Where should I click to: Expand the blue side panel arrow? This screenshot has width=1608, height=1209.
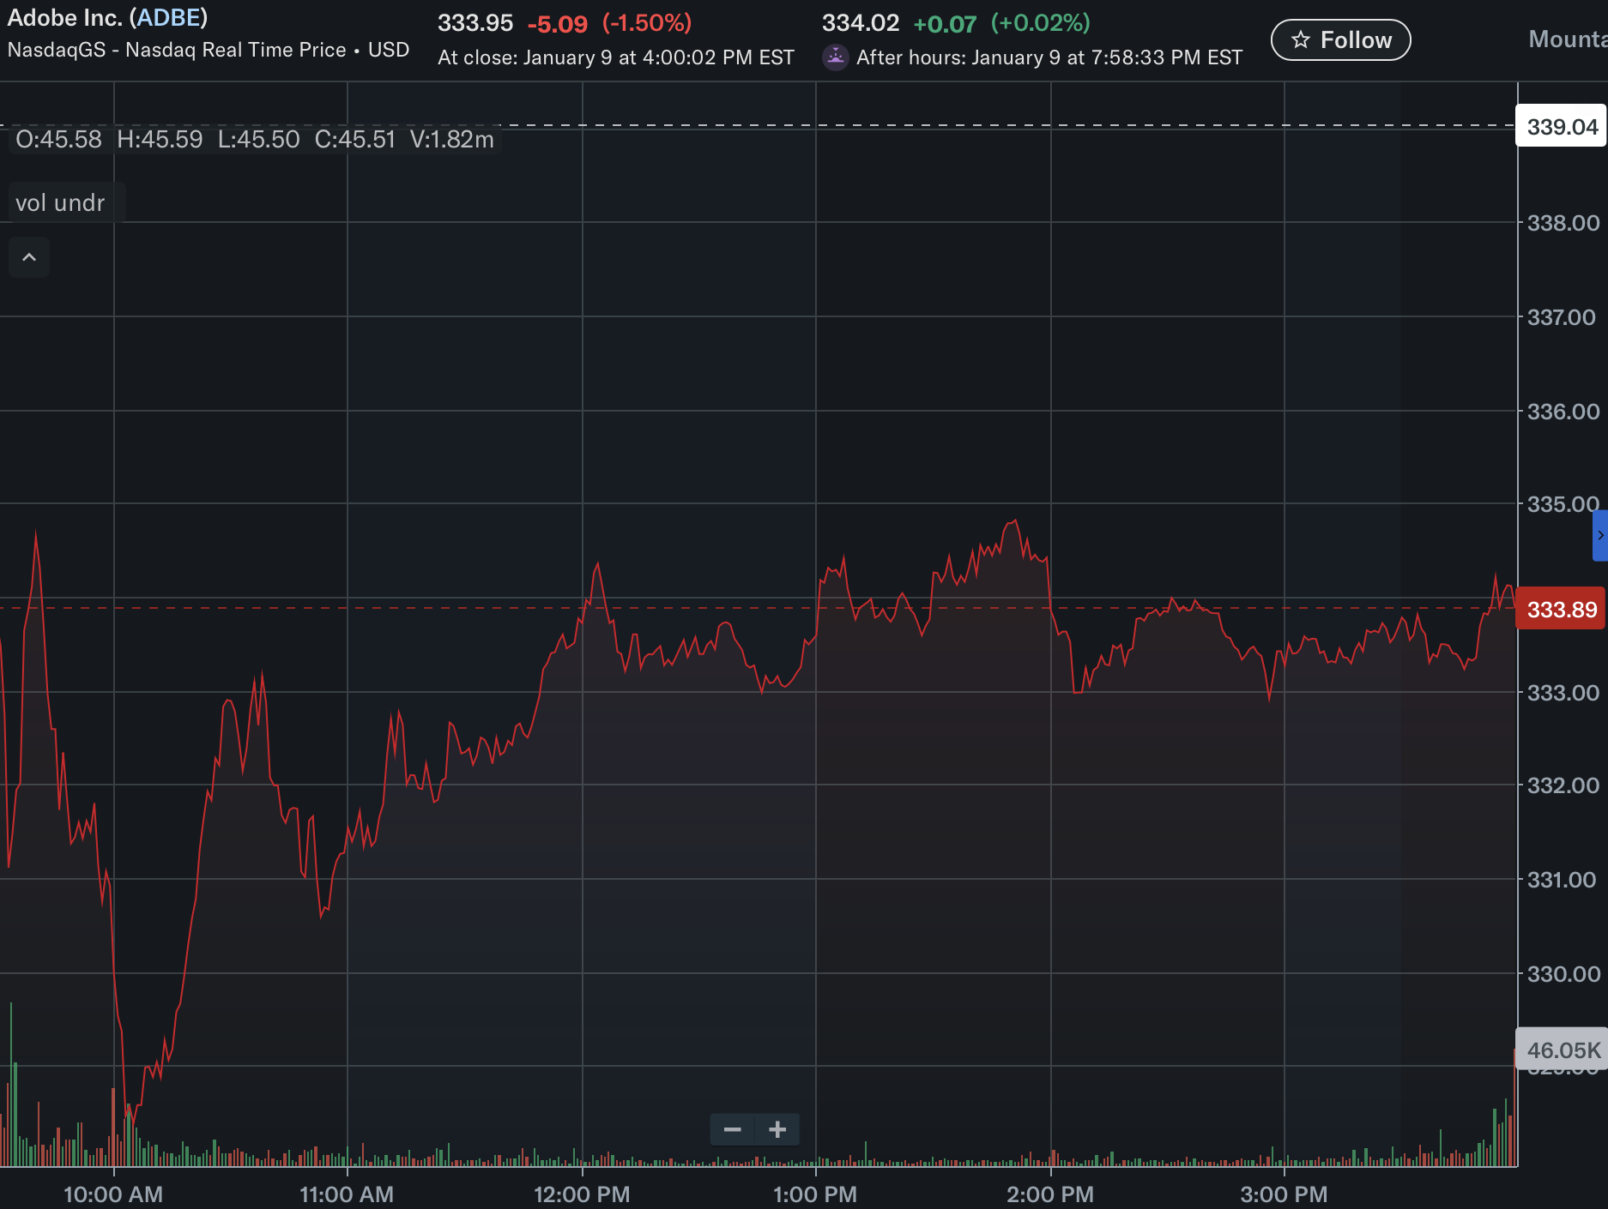coord(1600,535)
